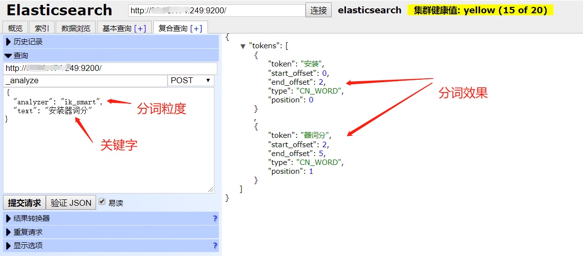Collapse the "tokens" array in results
Viewport: 583px width, 257px height.
click(243, 46)
